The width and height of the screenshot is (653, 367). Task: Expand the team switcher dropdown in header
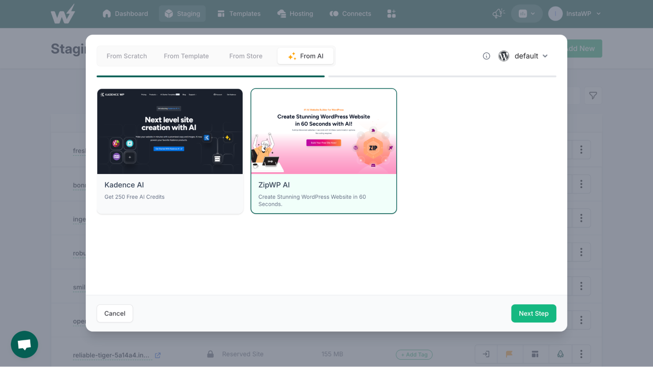click(527, 14)
